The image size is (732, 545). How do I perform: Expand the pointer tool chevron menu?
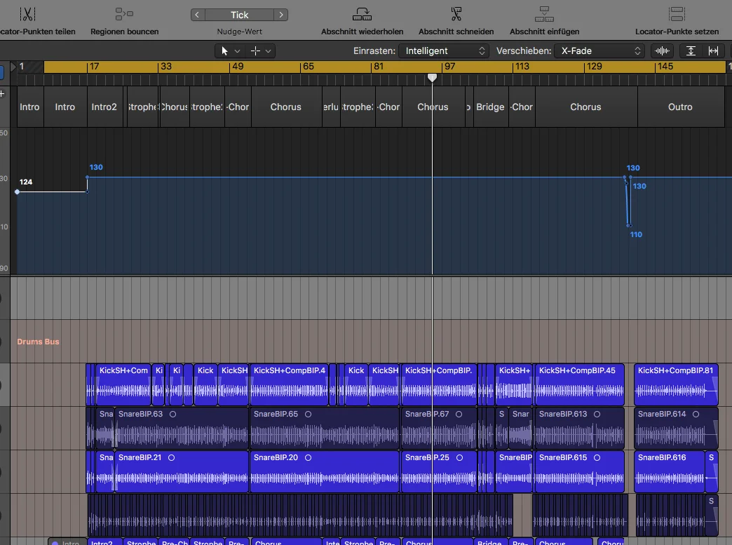point(237,51)
